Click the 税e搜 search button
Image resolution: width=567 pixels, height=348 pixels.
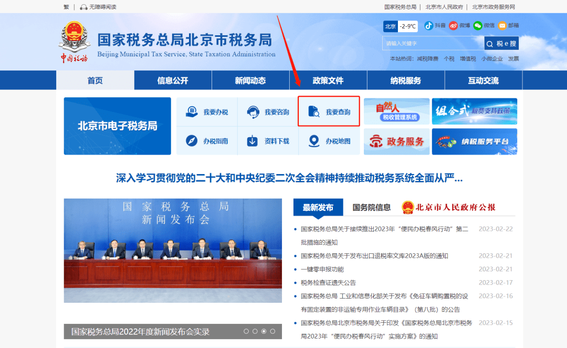[x=501, y=43]
